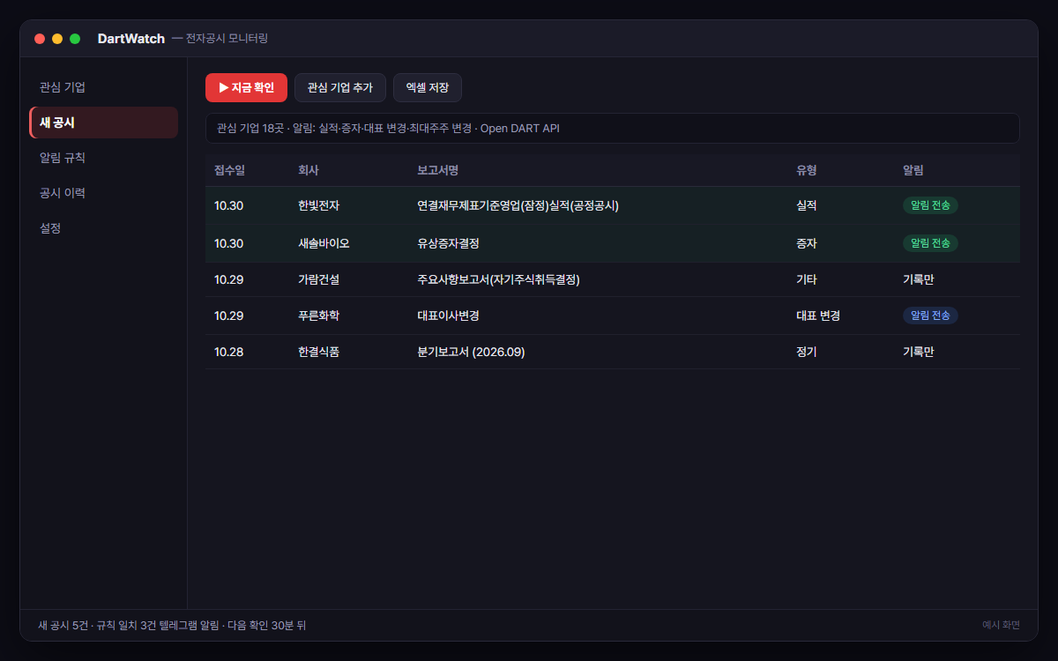
Task: Open 관심 기업 추가 dialog
Action: (x=340, y=88)
